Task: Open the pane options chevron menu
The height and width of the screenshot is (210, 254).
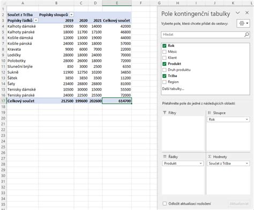Action: pos(237,13)
